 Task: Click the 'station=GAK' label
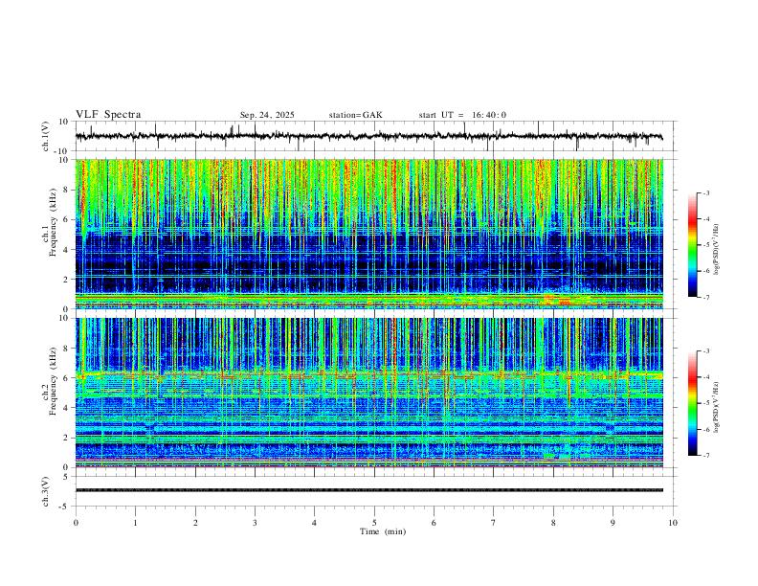point(355,115)
